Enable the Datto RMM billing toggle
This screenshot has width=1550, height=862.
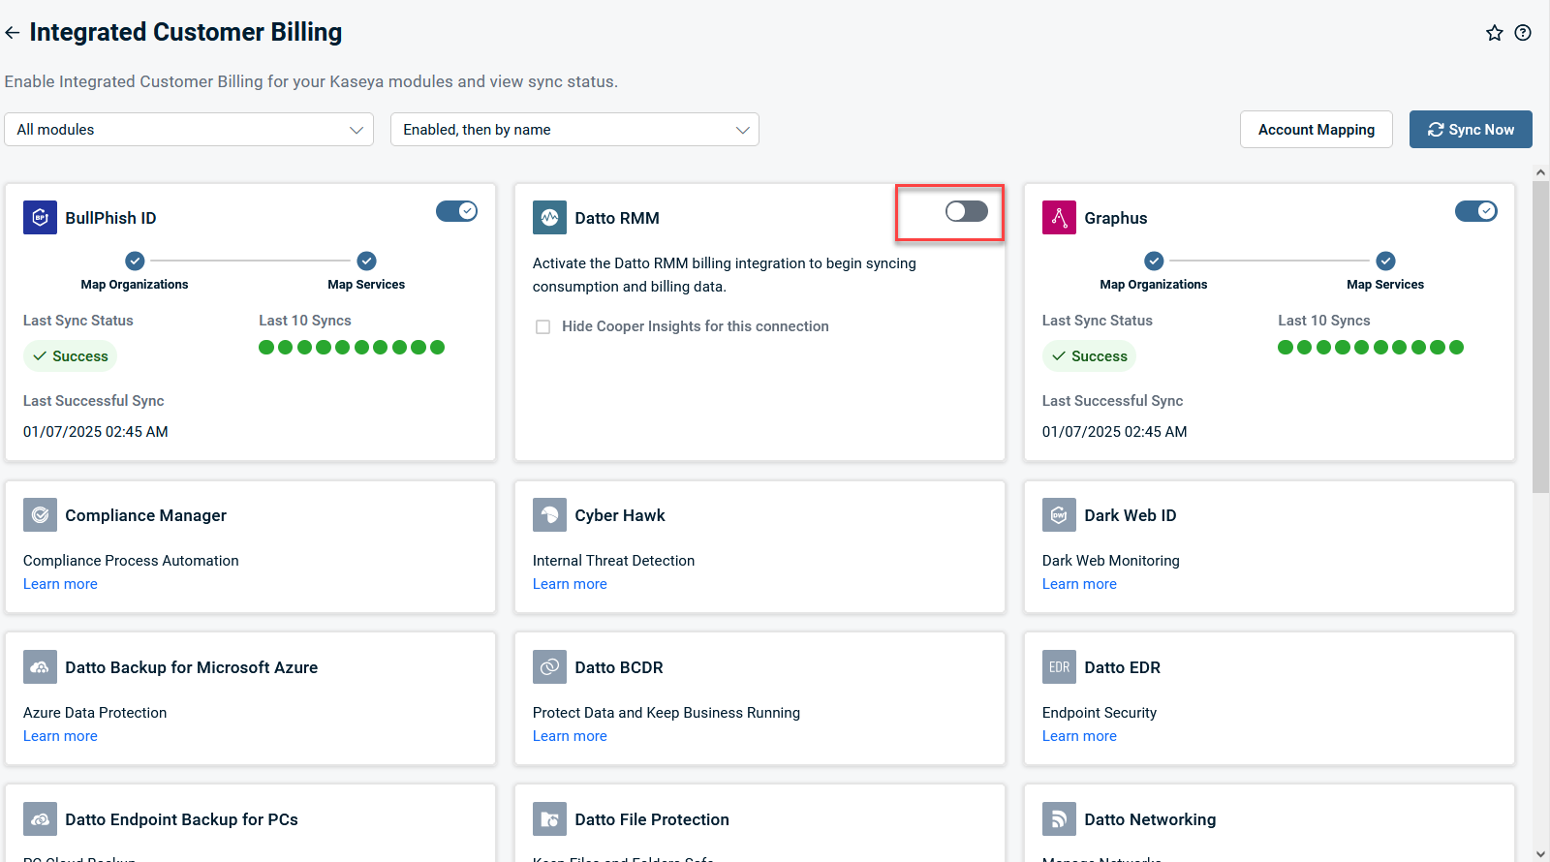click(x=966, y=211)
